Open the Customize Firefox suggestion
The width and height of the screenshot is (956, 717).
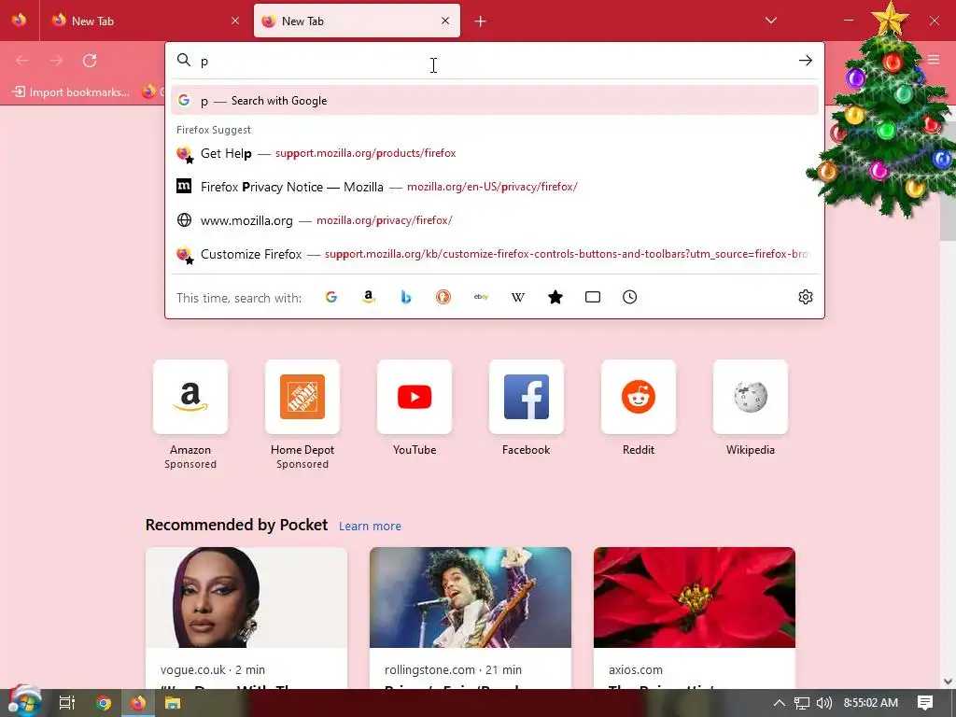click(495, 254)
